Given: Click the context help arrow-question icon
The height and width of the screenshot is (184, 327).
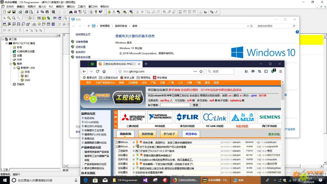Looking at the screenshot, I should pyautogui.click(x=101, y=12).
